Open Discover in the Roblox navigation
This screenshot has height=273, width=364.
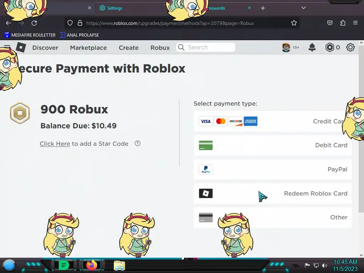coord(45,48)
